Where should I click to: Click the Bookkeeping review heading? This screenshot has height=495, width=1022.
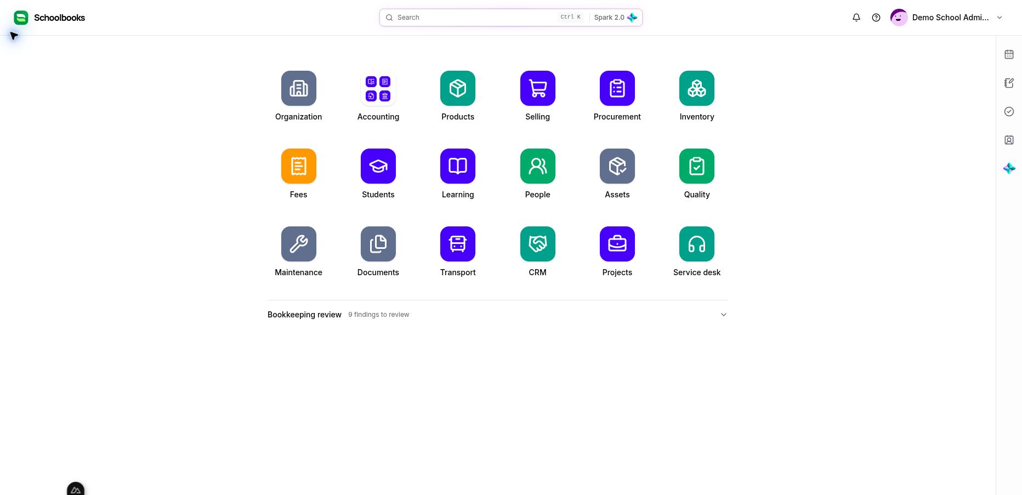304,315
